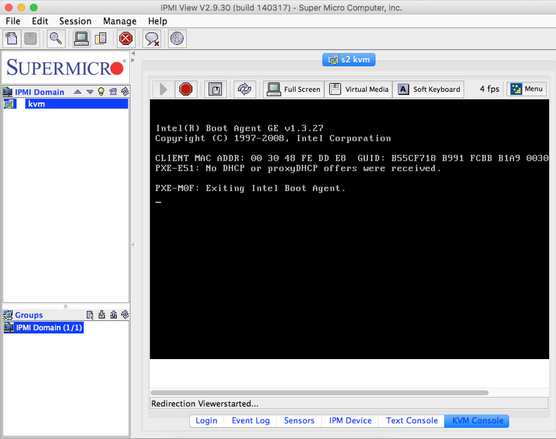
Task: Open the Soft Keyboard
Action: [x=428, y=89]
